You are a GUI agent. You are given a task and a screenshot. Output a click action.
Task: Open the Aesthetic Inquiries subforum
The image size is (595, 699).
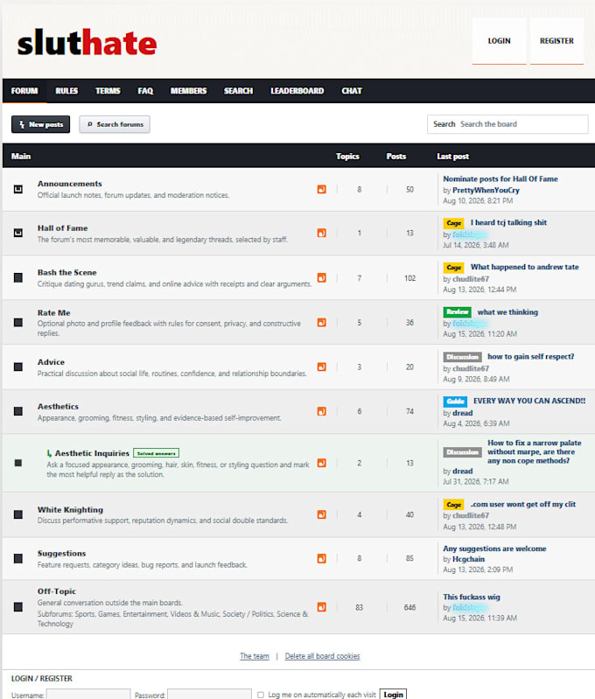click(92, 453)
